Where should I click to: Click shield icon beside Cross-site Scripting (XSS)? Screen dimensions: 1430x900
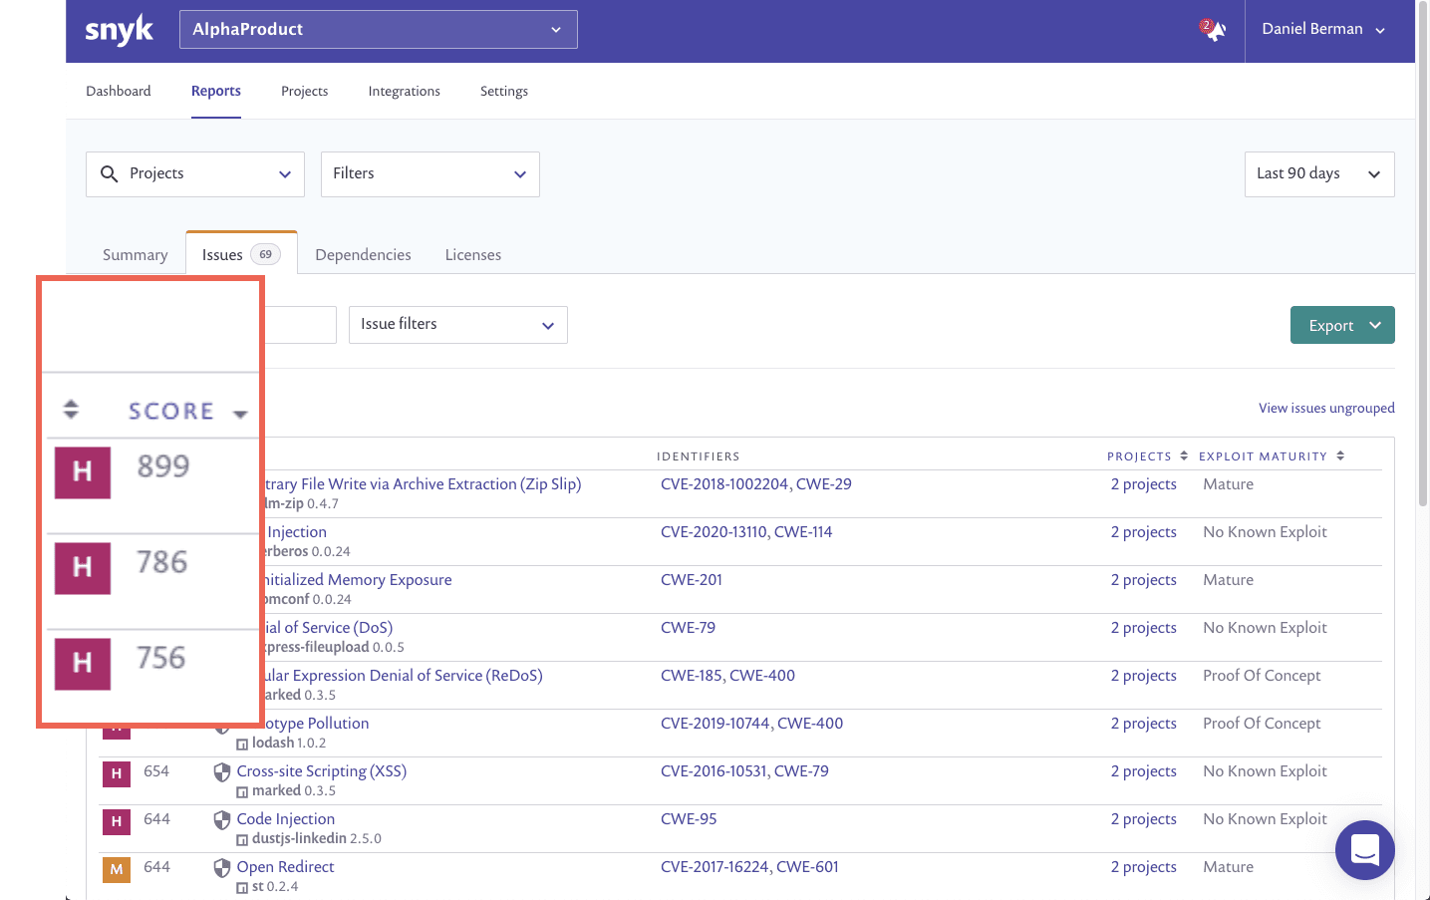[x=222, y=772]
